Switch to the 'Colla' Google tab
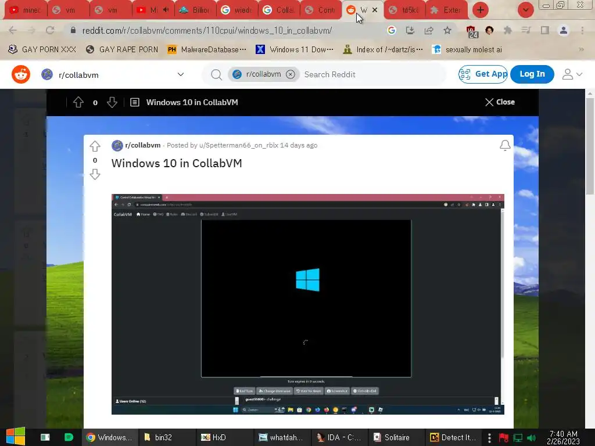This screenshot has width=595, height=446. (x=278, y=10)
